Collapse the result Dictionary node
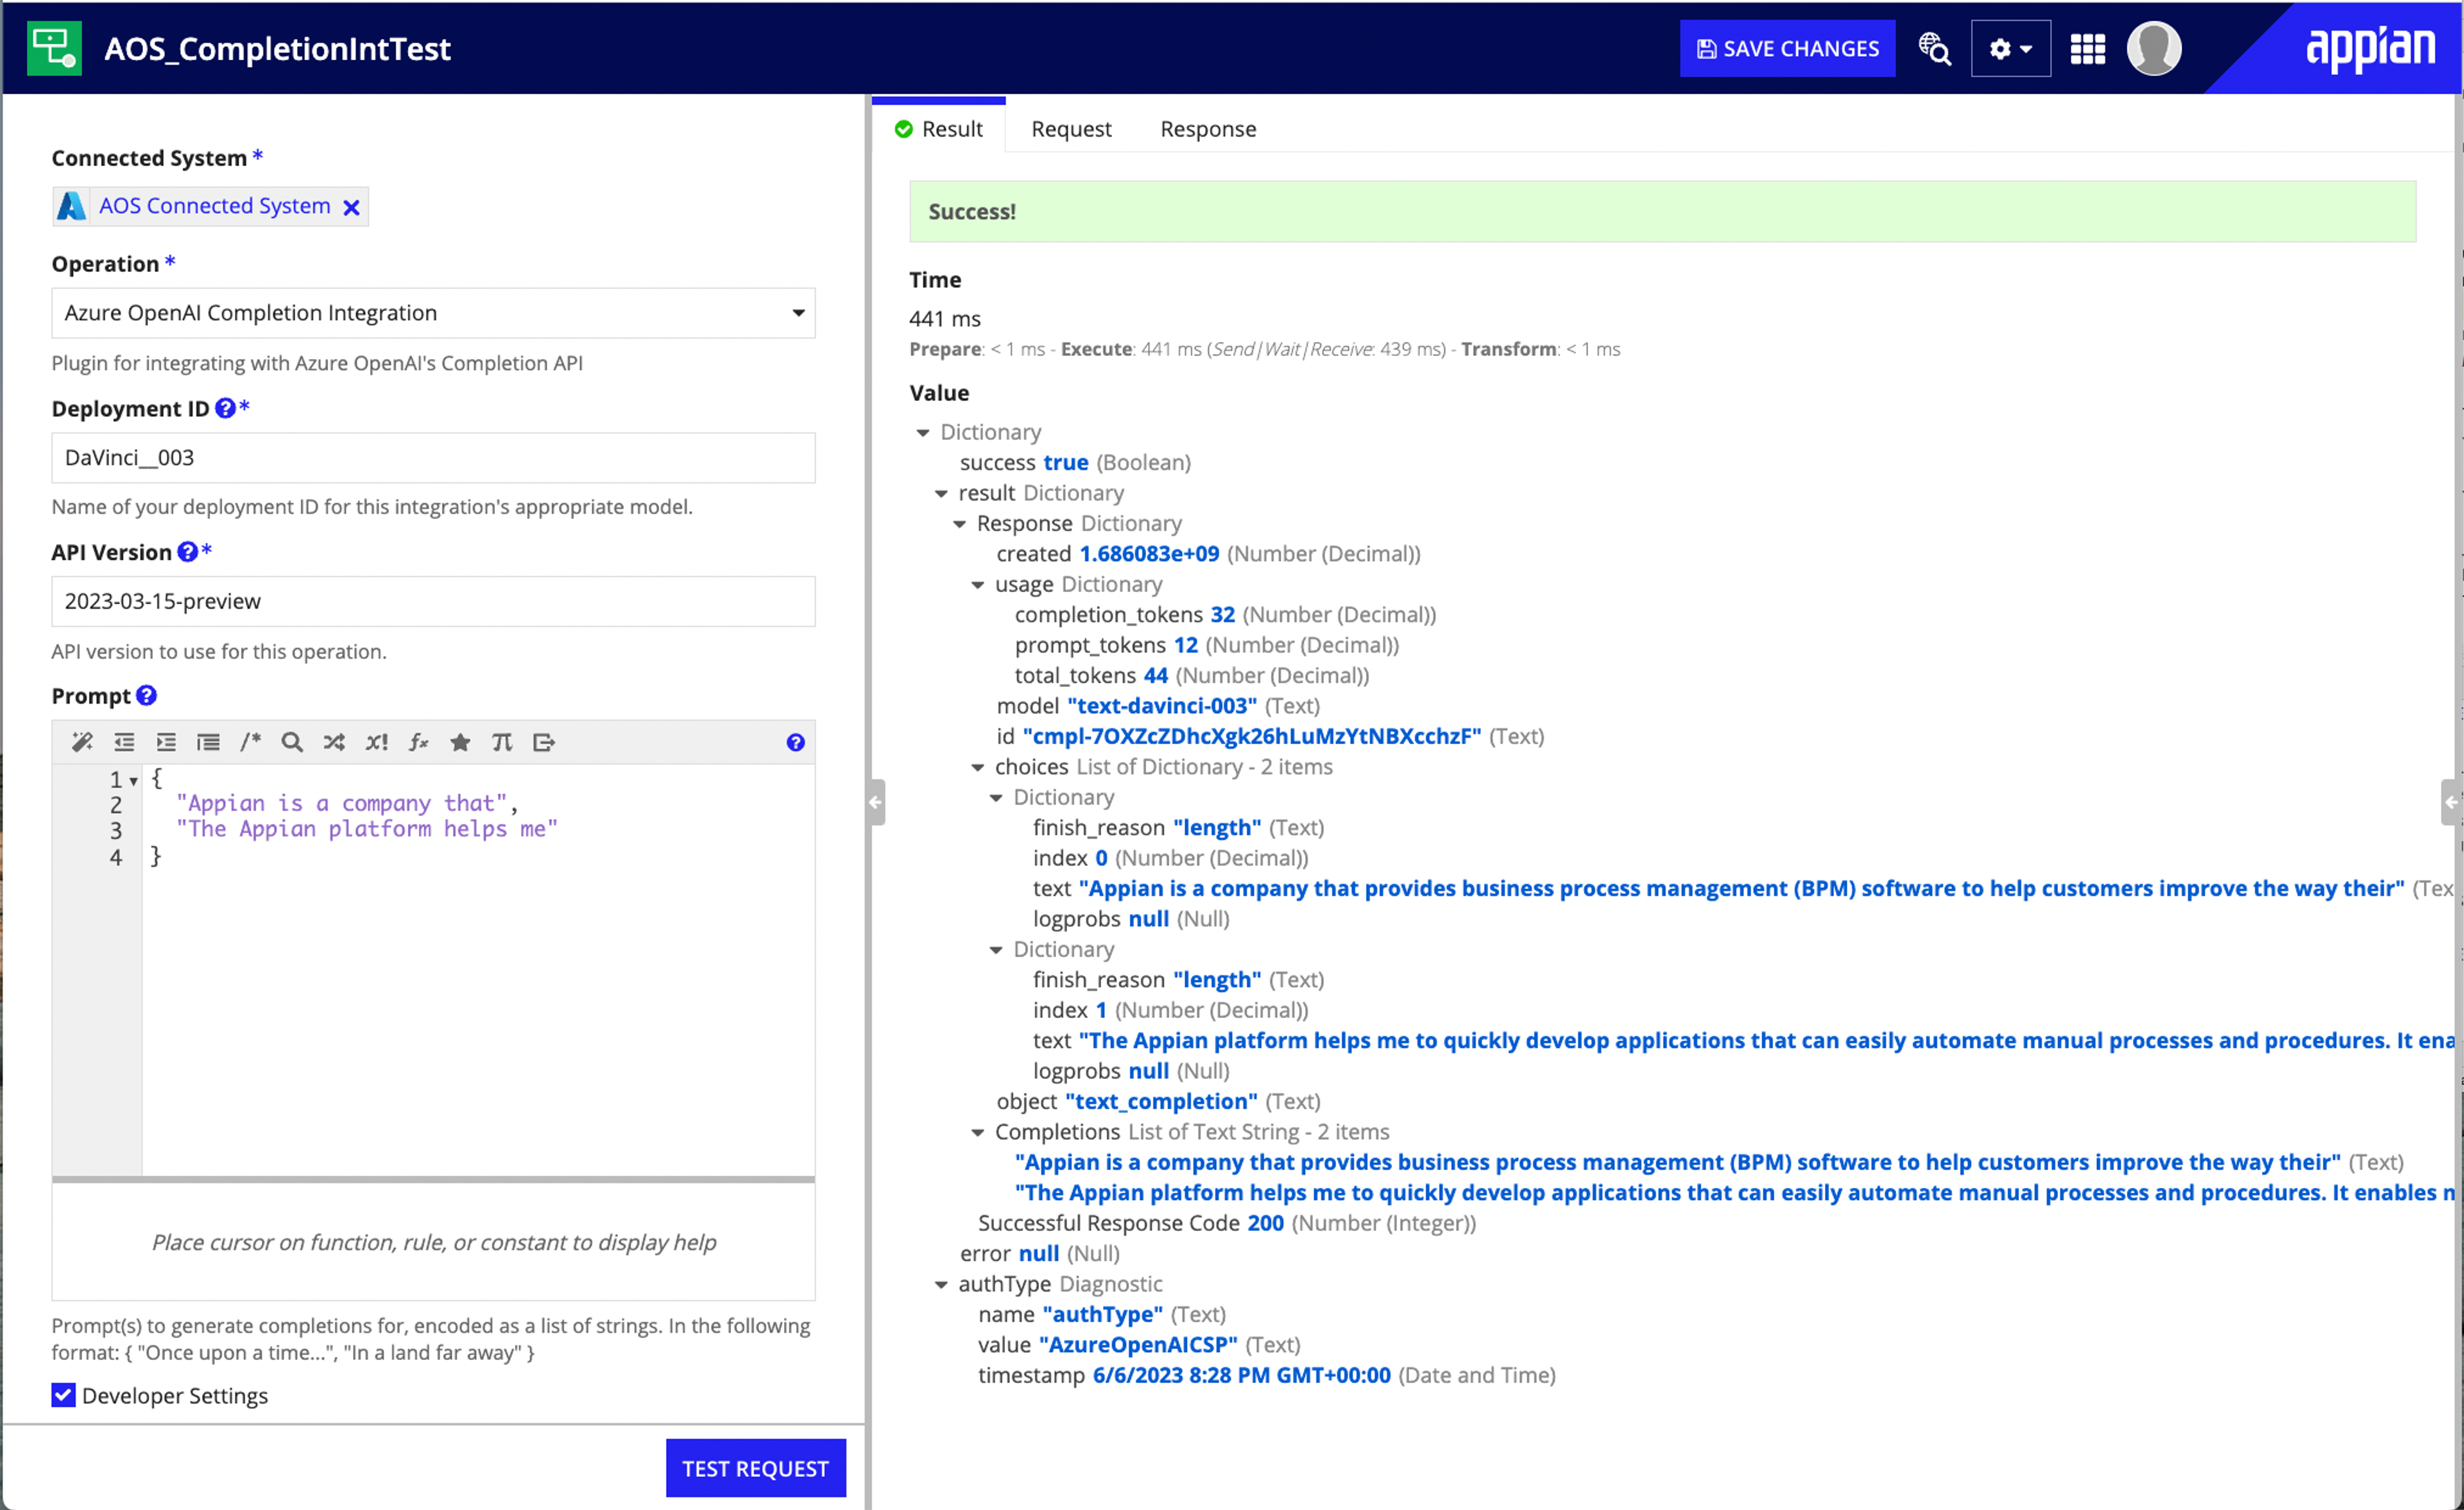Image resolution: width=2464 pixels, height=1510 pixels. click(x=940, y=493)
